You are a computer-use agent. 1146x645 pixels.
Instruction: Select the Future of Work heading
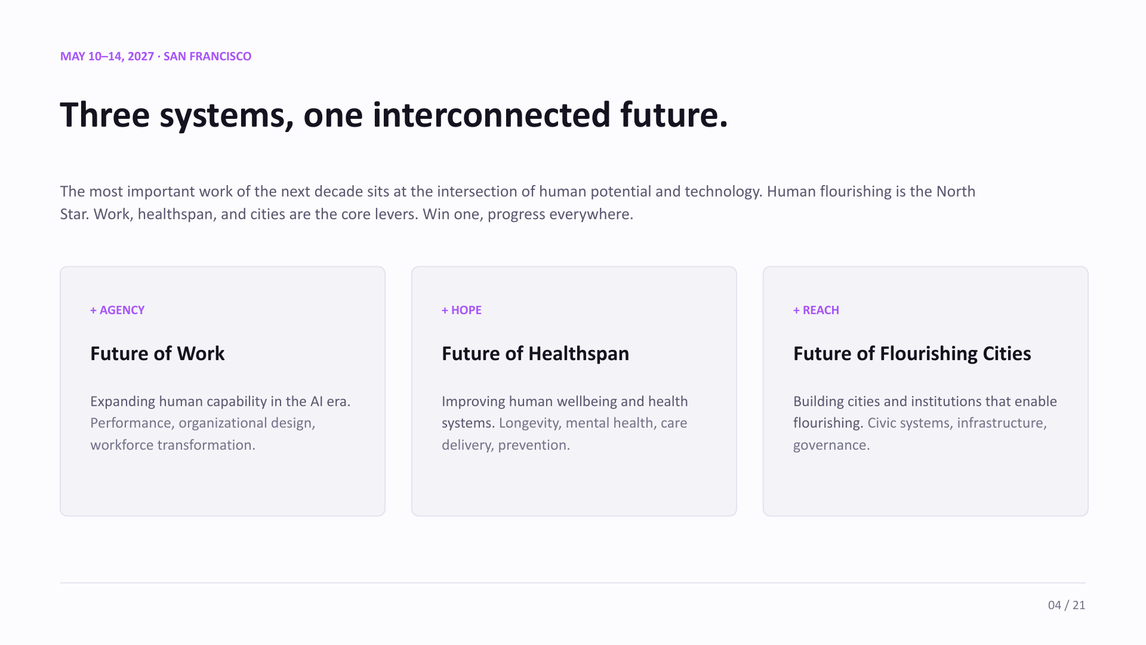click(x=158, y=354)
